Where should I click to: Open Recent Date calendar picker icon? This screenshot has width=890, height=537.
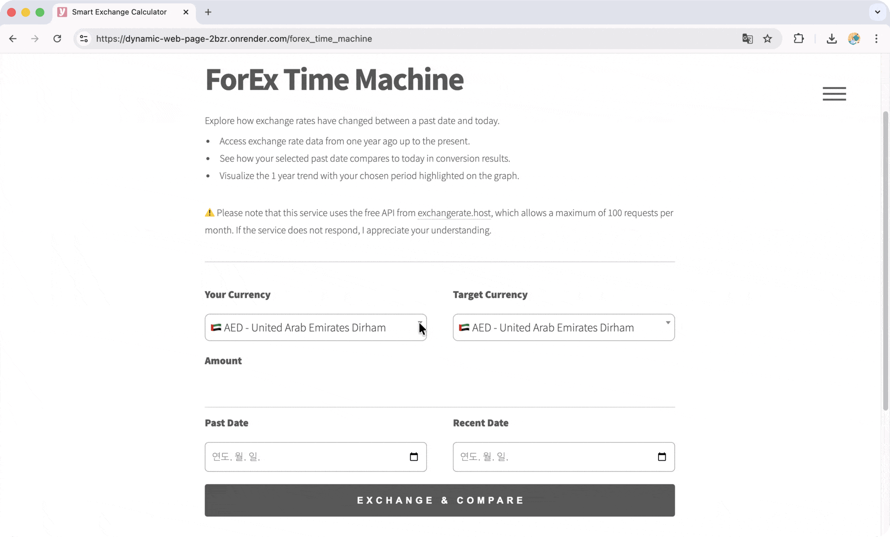tap(662, 457)
